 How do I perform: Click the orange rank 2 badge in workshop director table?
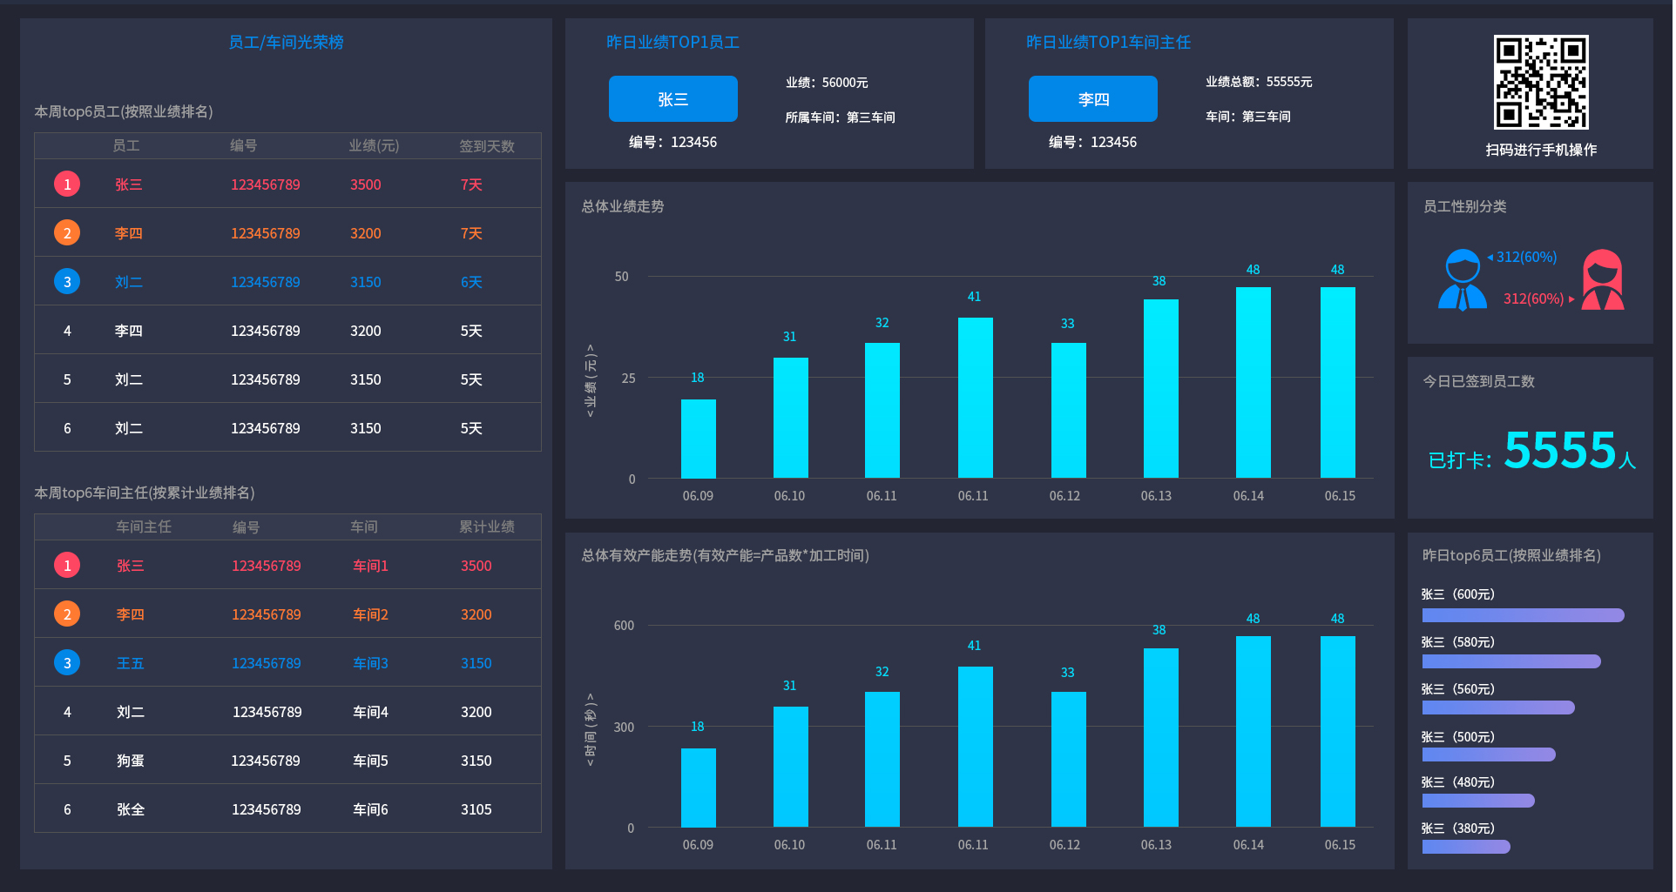tap(67, 614)
